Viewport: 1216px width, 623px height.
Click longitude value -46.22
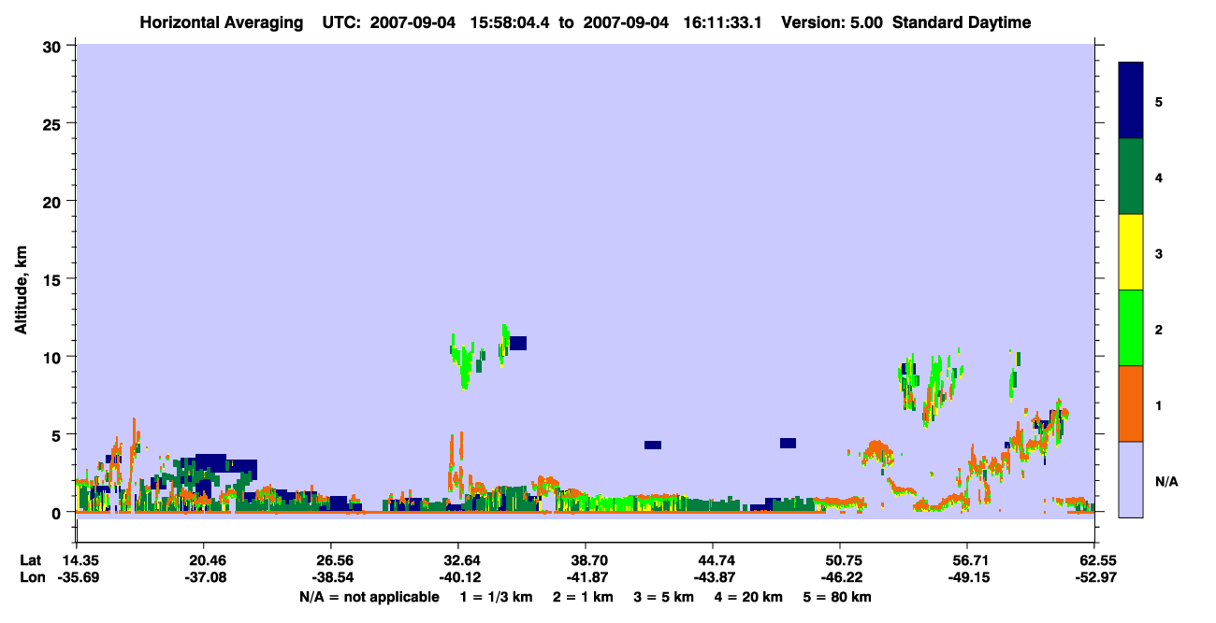coord(840,577)
